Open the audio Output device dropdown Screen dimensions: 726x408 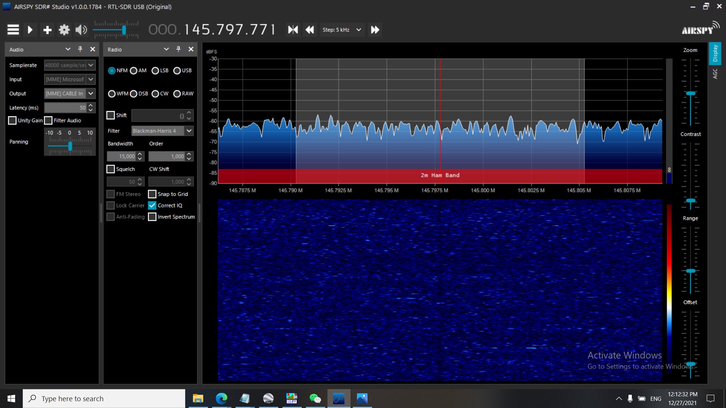70,93
